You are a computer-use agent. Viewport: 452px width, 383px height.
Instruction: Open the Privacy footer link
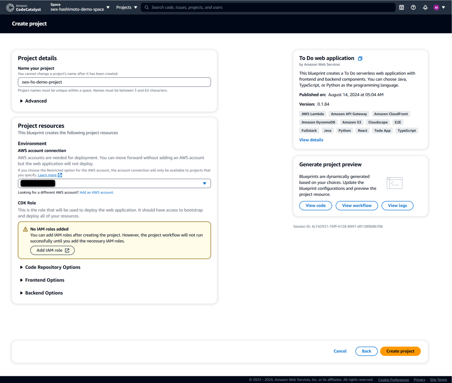pyautogui.click(x=419, y=380)
